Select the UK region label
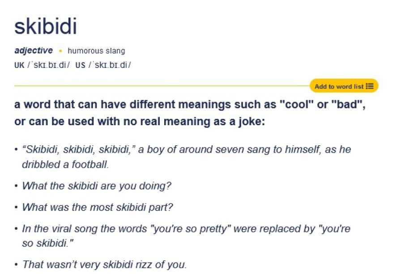Viewport: 405px width, 274px height. [19, 65]
